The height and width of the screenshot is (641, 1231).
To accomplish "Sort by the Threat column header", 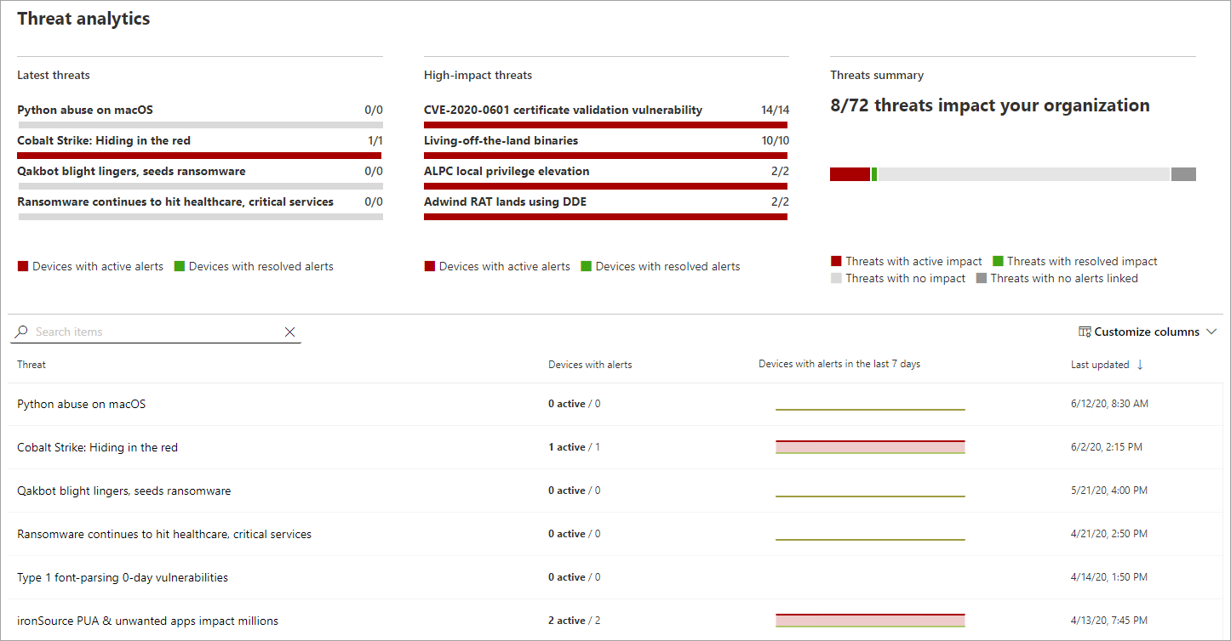I will tap(31, 365).
